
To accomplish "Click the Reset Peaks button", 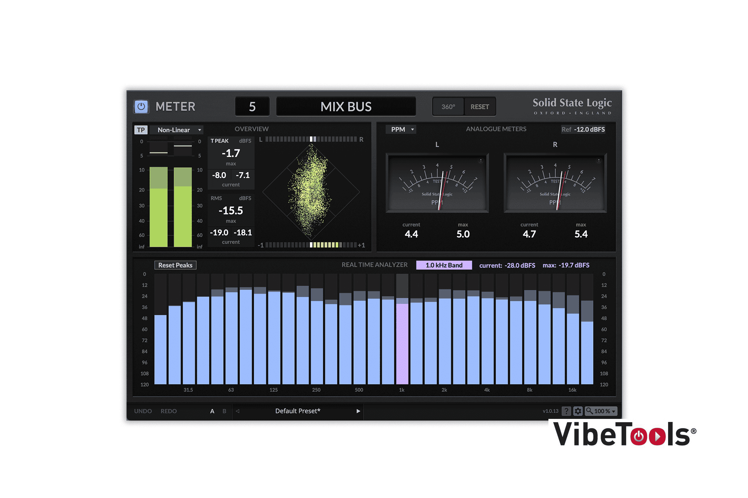I will tap(175, 265).
